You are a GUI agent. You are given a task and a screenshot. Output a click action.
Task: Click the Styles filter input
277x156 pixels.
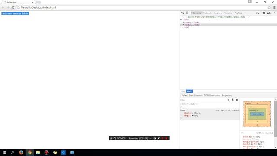pyautogui.click(x=203, y=100)
